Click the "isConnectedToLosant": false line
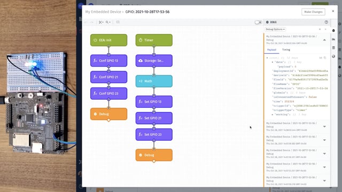Viewport: 342px width, 192px height. tap(294, 97)
